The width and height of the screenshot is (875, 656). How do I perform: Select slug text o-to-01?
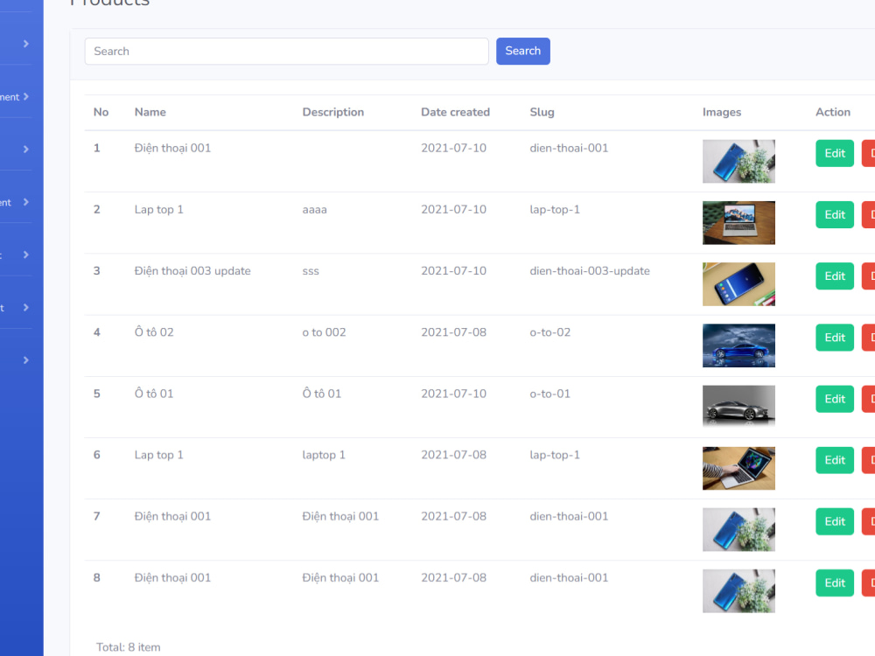click(x=550, y=394)
